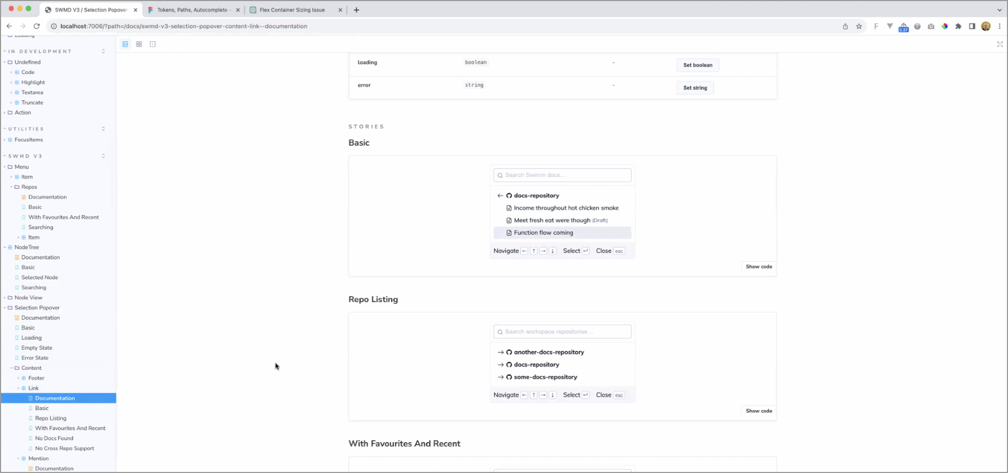1008x473 pixels.
Task: Bookmark this page with the star icon
Action: pos(859,26)
